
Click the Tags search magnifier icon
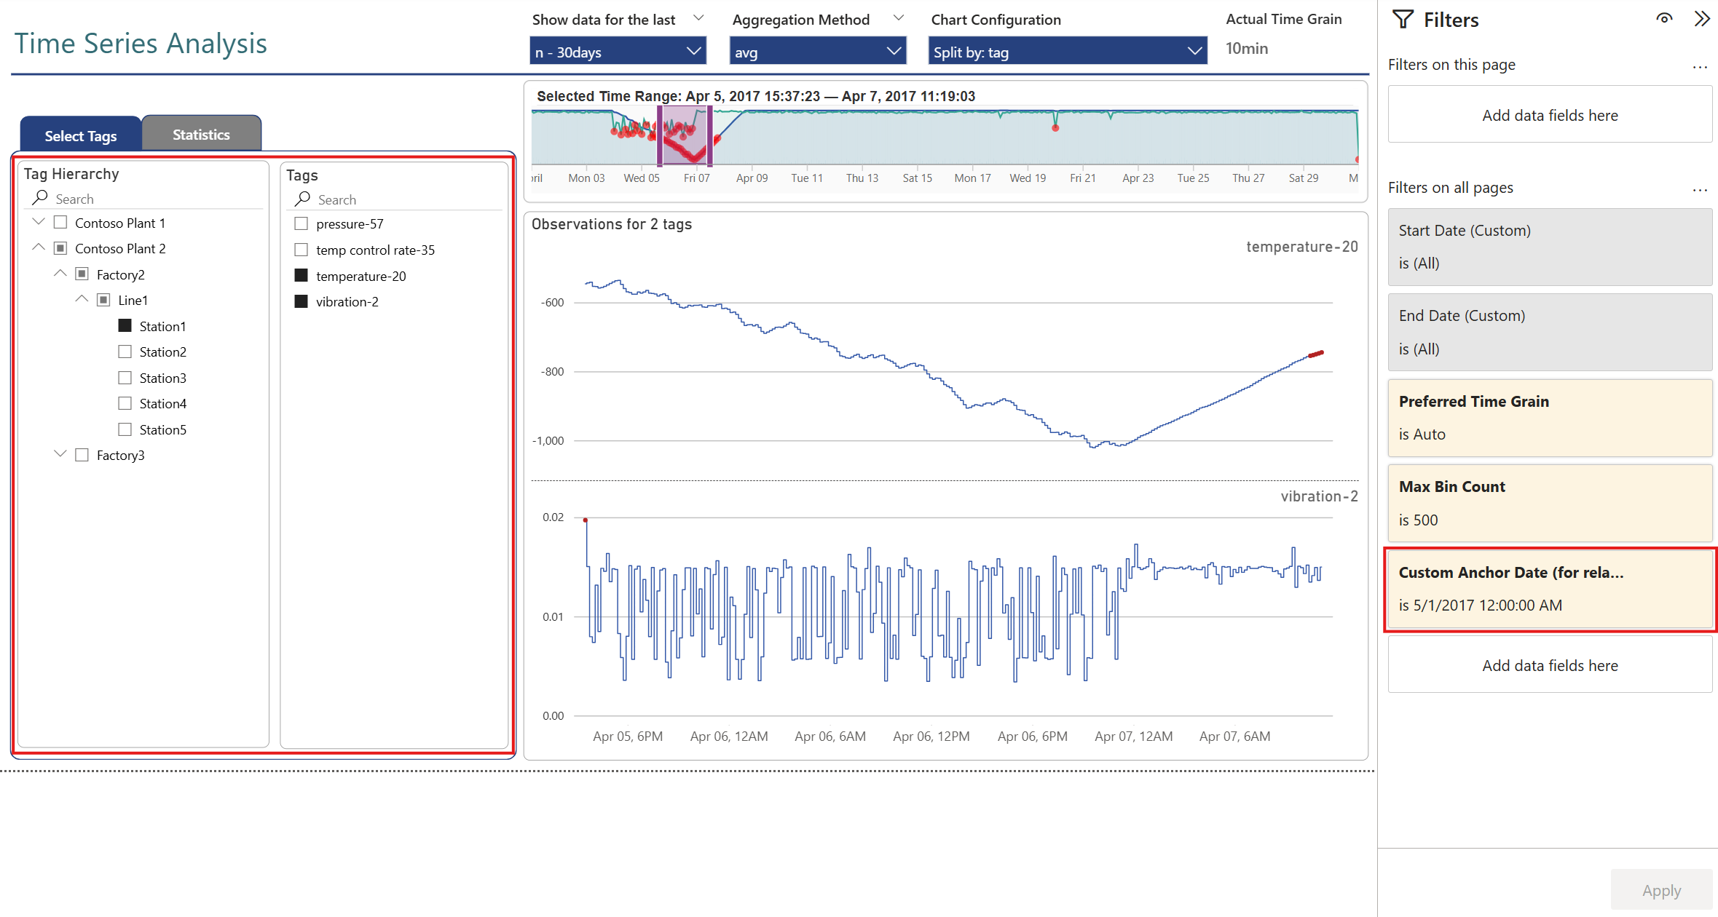pyautogui.click(x=303, y=199)
